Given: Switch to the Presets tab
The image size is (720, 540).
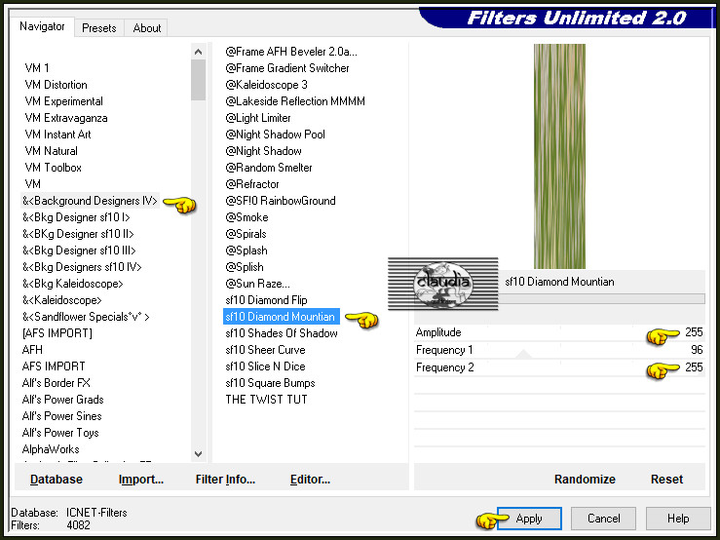Looking at the screenshot, I should (x=98, y=28).
